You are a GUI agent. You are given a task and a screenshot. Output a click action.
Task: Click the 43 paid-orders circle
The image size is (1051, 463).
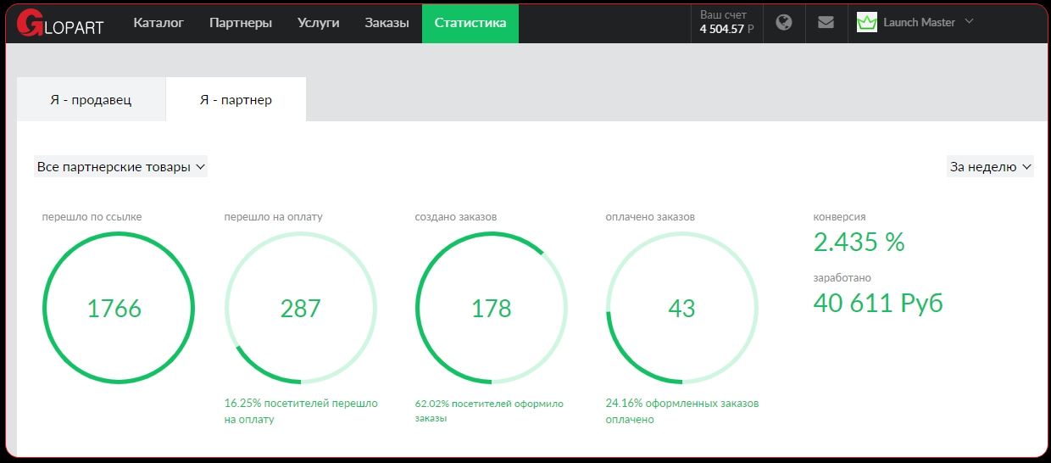(x=681, y=308)
